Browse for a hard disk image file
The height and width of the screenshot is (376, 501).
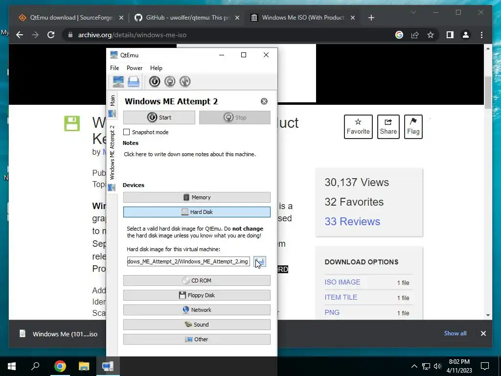pyautogui.click(x=259, y=261)
